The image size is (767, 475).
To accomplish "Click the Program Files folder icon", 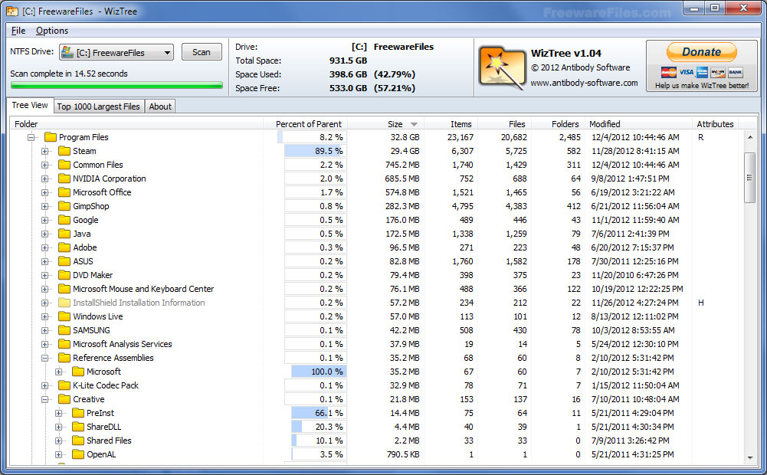I will (51, 137).
